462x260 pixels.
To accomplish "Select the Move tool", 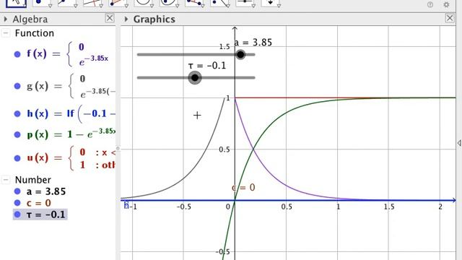I will 16,3.
